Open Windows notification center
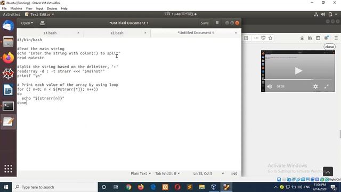This screenshot has width=341, height=192. (x=333, y=187)
